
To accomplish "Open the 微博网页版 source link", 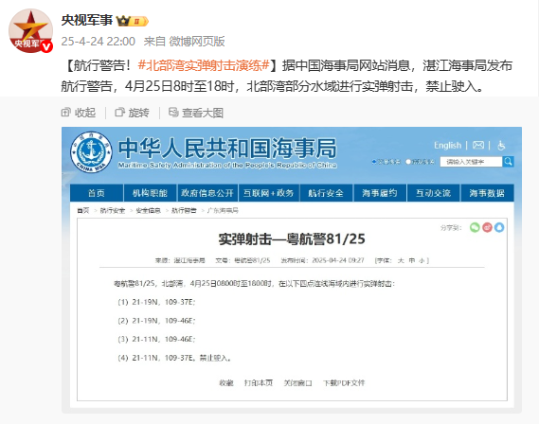I will point(197,42).
